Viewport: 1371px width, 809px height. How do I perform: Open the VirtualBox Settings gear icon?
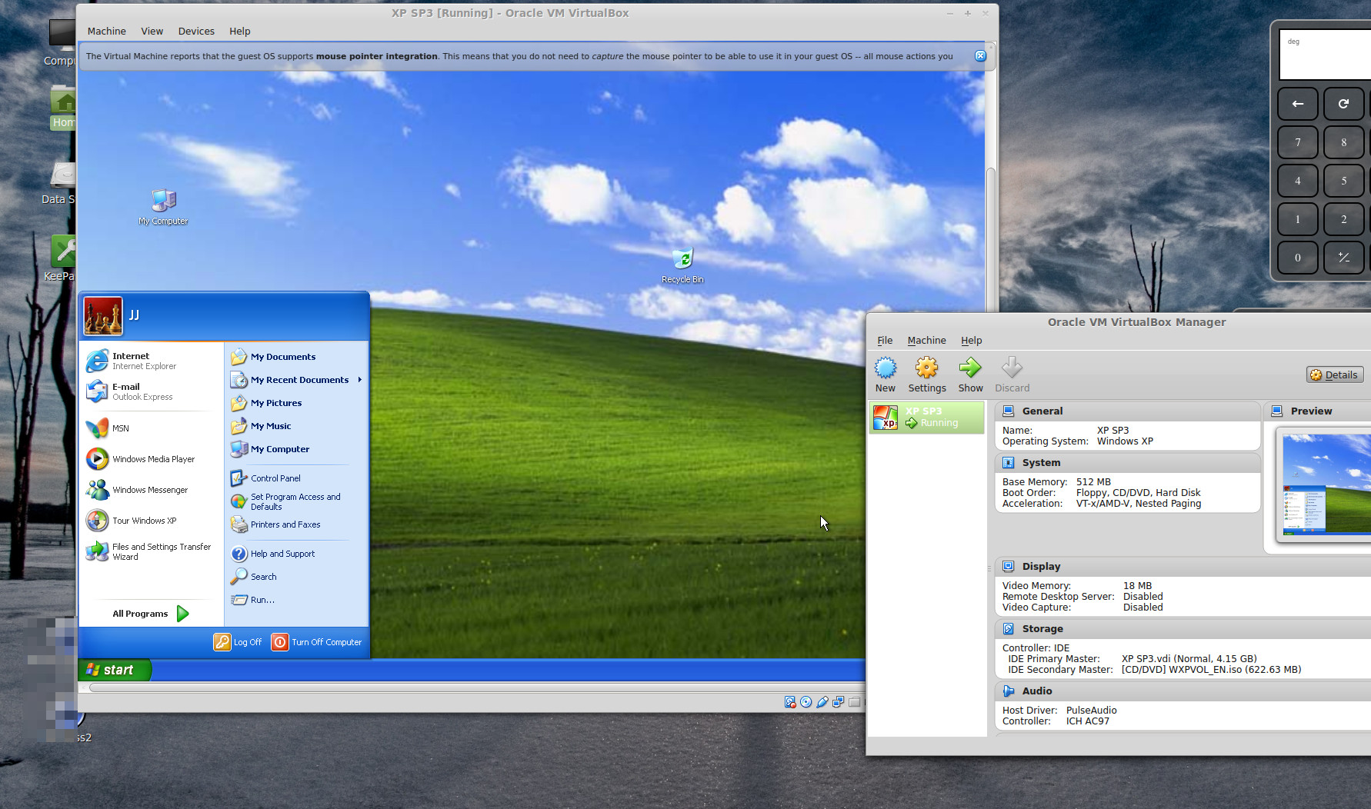pyautogui.click(x=926, y=368)
